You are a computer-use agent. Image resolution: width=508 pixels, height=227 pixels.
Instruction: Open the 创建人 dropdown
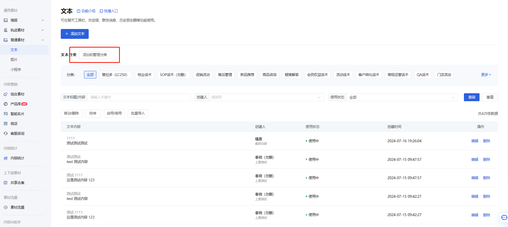[267, 97]
